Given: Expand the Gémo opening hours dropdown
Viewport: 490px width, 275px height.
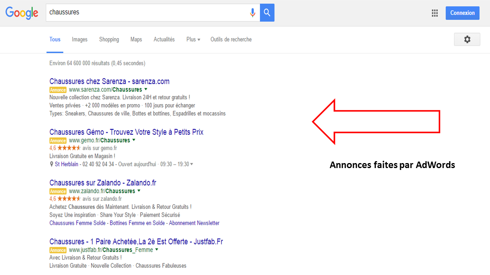Looking at the screenshot, I should point(191,164).
